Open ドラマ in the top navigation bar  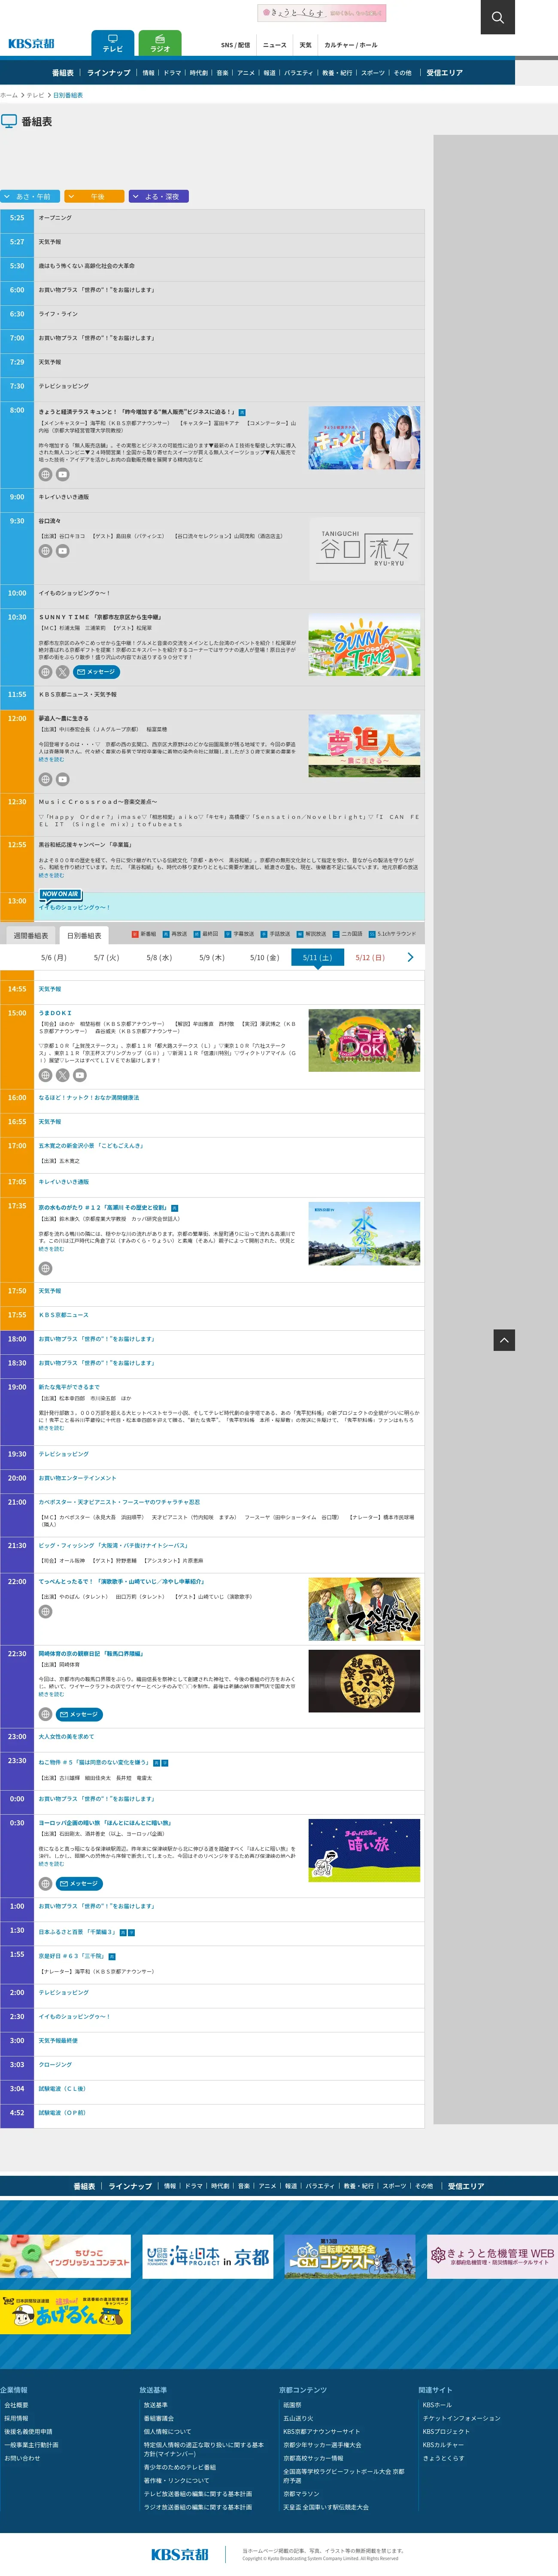point(172,73)
